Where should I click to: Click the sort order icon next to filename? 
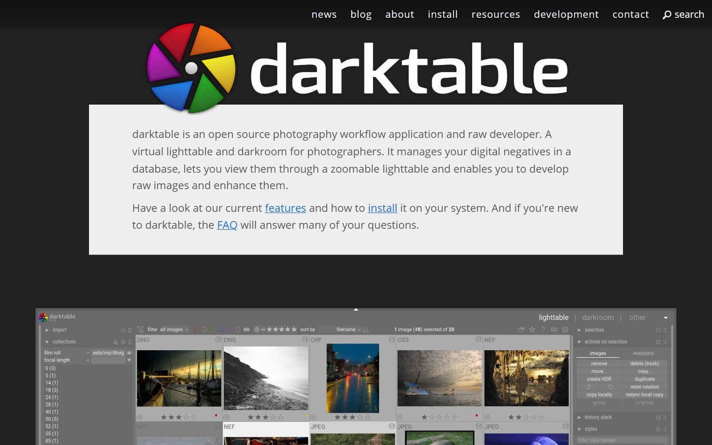(366, 330)
